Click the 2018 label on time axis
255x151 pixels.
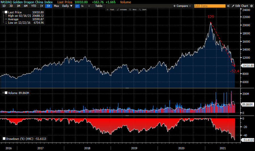(x=87, y=148)
